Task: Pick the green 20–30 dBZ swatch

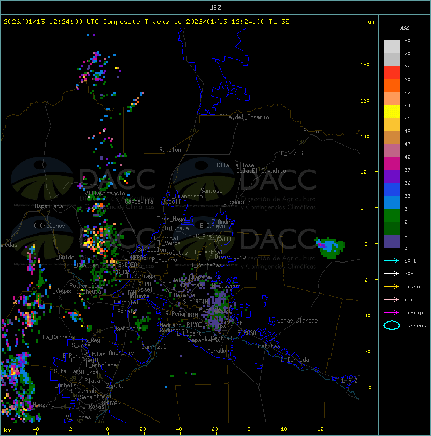Action: pos(392,215)
